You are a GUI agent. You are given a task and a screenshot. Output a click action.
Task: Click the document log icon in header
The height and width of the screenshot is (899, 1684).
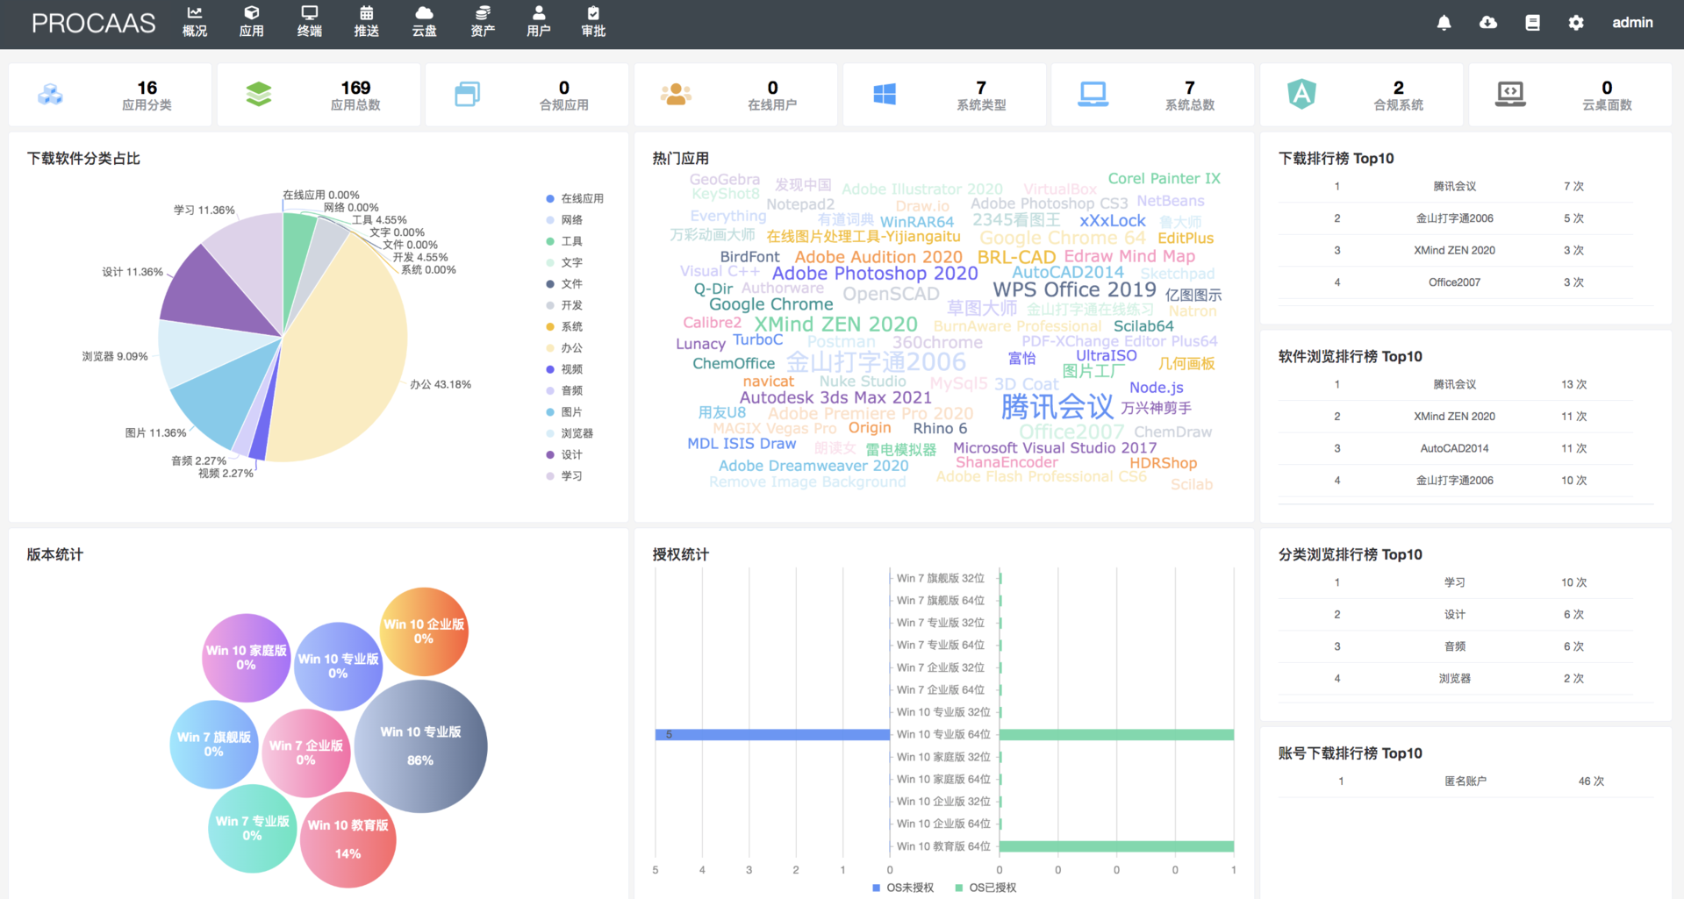(x=1532, y=23)
